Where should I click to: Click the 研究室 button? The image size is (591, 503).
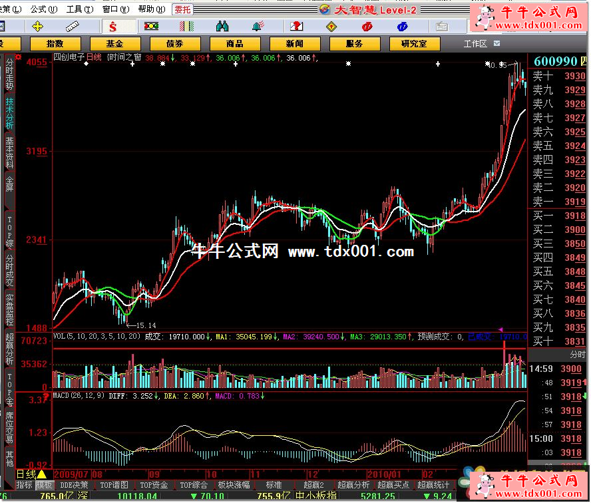tap(414, 44)
